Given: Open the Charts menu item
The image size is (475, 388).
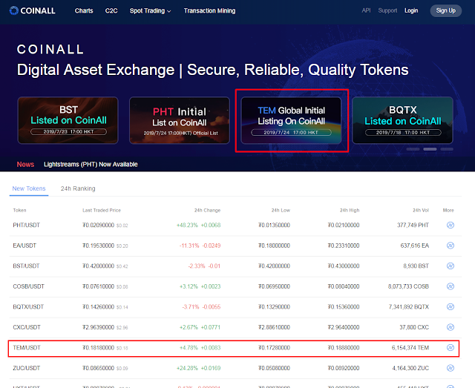Looking at the screenshot, I should [84, 10].
